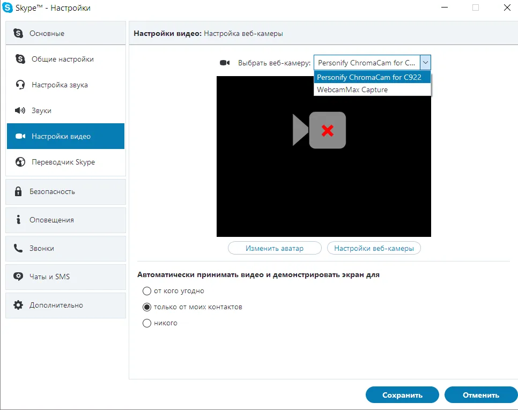
Task: Click the globe icon for Переводчик Skype
Action: pos(20,162)
